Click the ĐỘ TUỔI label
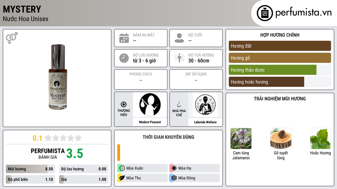The height and width of the screenshot is (189, 337). pos(195,35)
